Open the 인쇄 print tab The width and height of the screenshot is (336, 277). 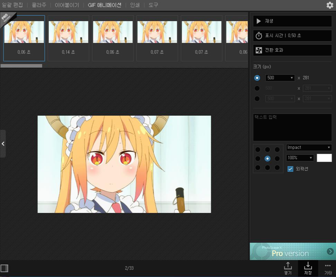point(135,5)
